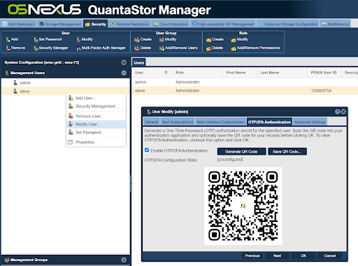
Task: Select the admin row in Users table
Action: (245, 82)
